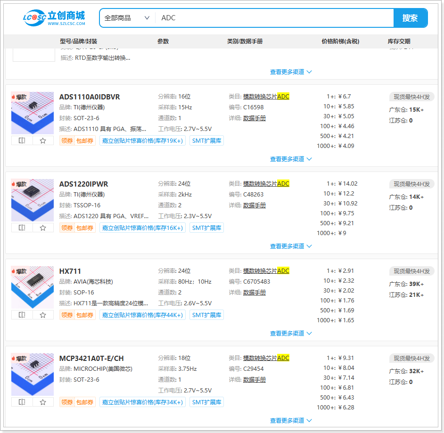Click the 1000+: ¥1.65 price tier

tap(335, 320)
